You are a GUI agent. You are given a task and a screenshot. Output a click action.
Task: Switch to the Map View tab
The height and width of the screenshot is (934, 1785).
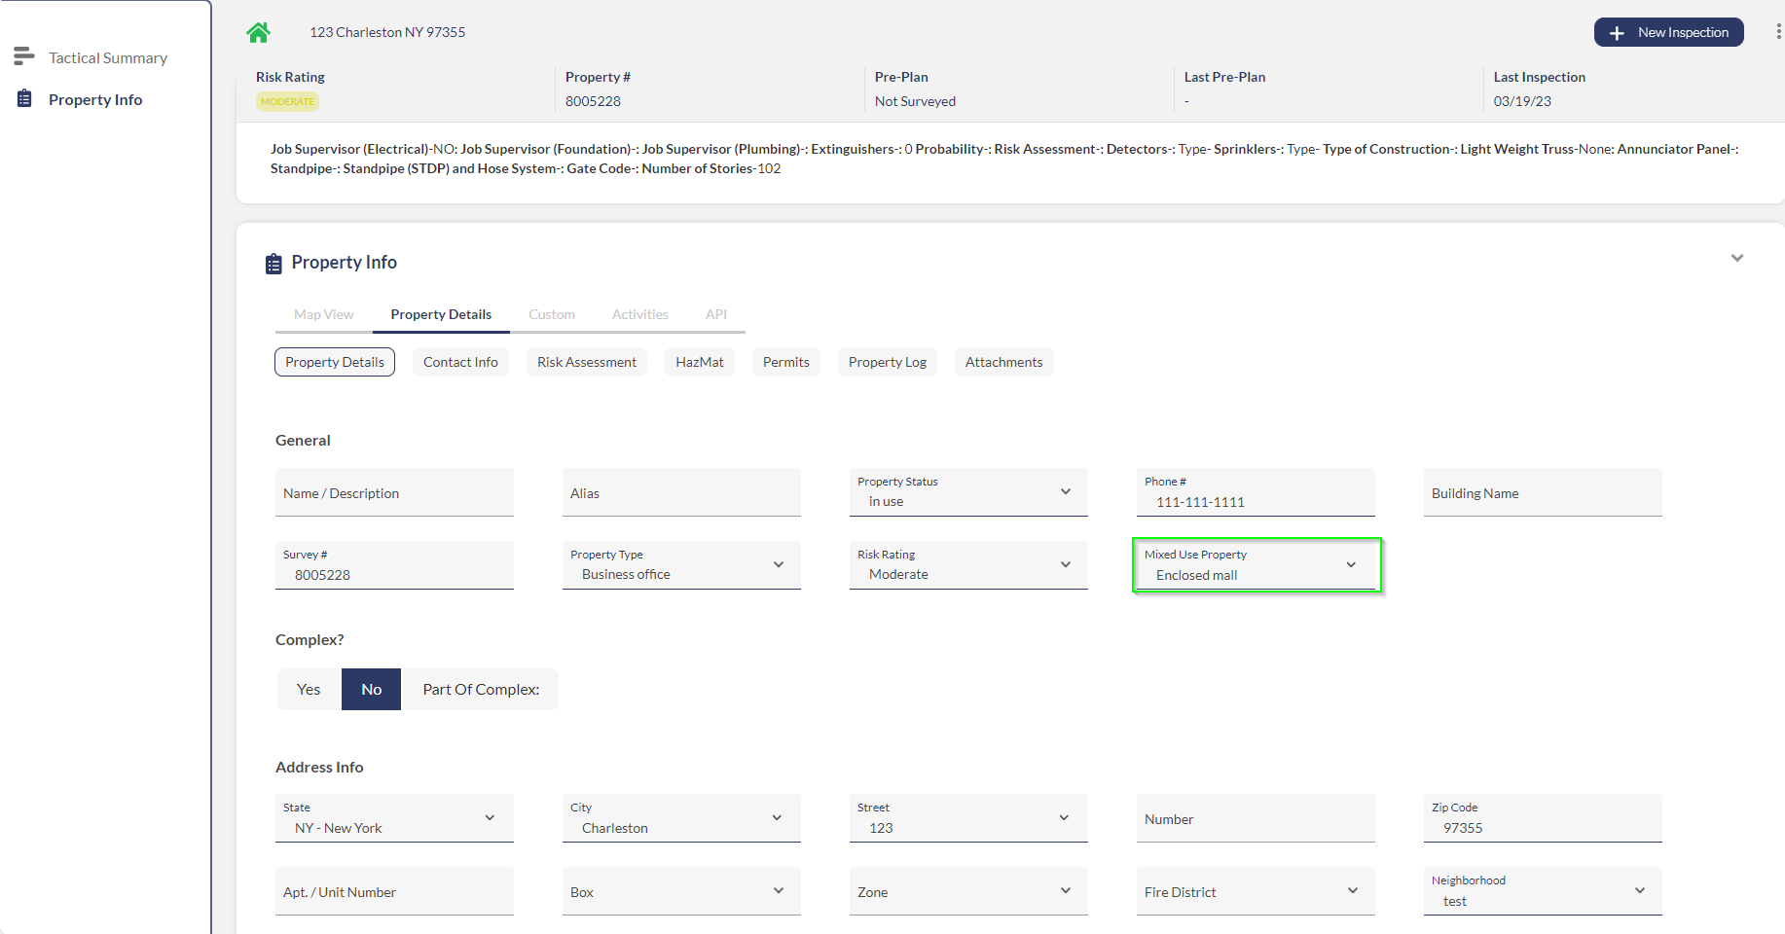(323, 314)
